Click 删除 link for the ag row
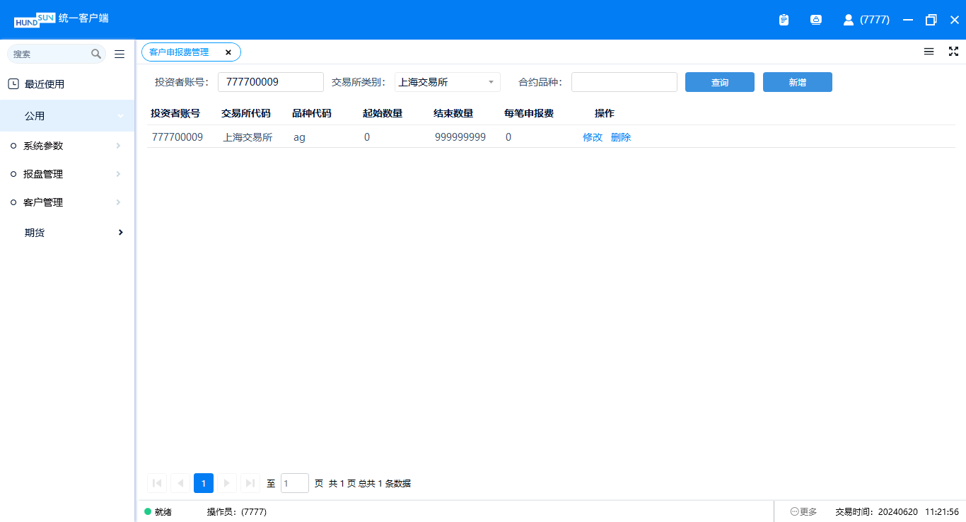The width and height of the screenshot is (966, 522). (620, 137)
